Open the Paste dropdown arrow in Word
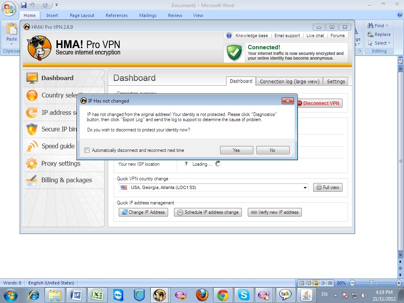This screenshot has height=303, width=404. point(11,44)
